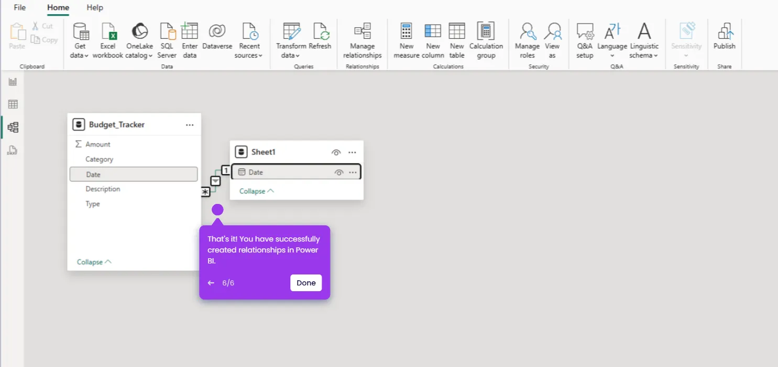Click the View as icon
Screen dimensions: 778x367
pos(552,32)
